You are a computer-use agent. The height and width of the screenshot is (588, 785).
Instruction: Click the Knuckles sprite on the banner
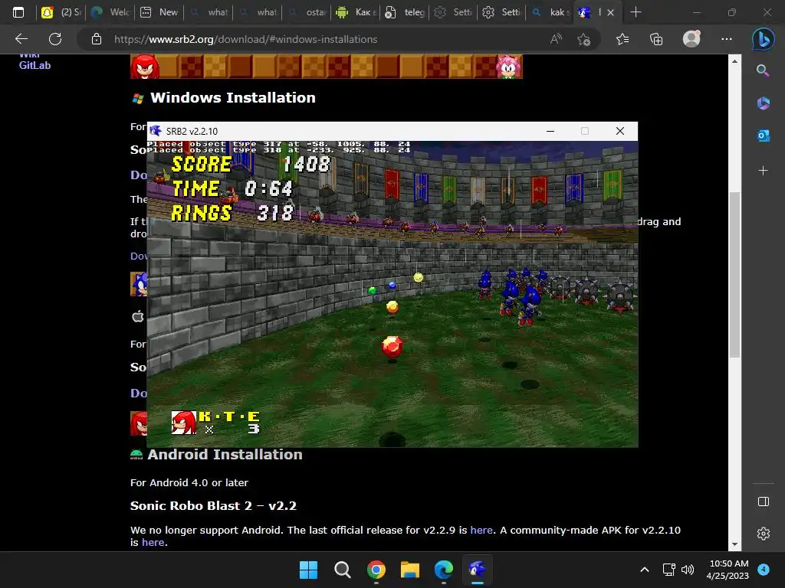(145, 67)
